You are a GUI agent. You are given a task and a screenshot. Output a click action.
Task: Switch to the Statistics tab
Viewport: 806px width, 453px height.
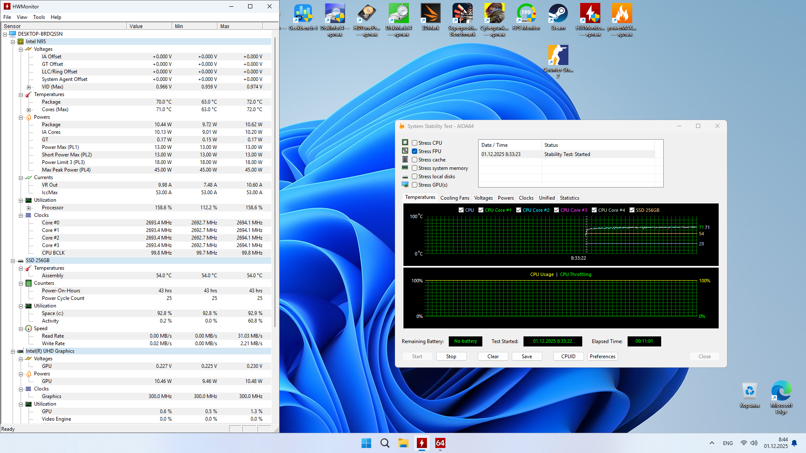coord(569,198)
